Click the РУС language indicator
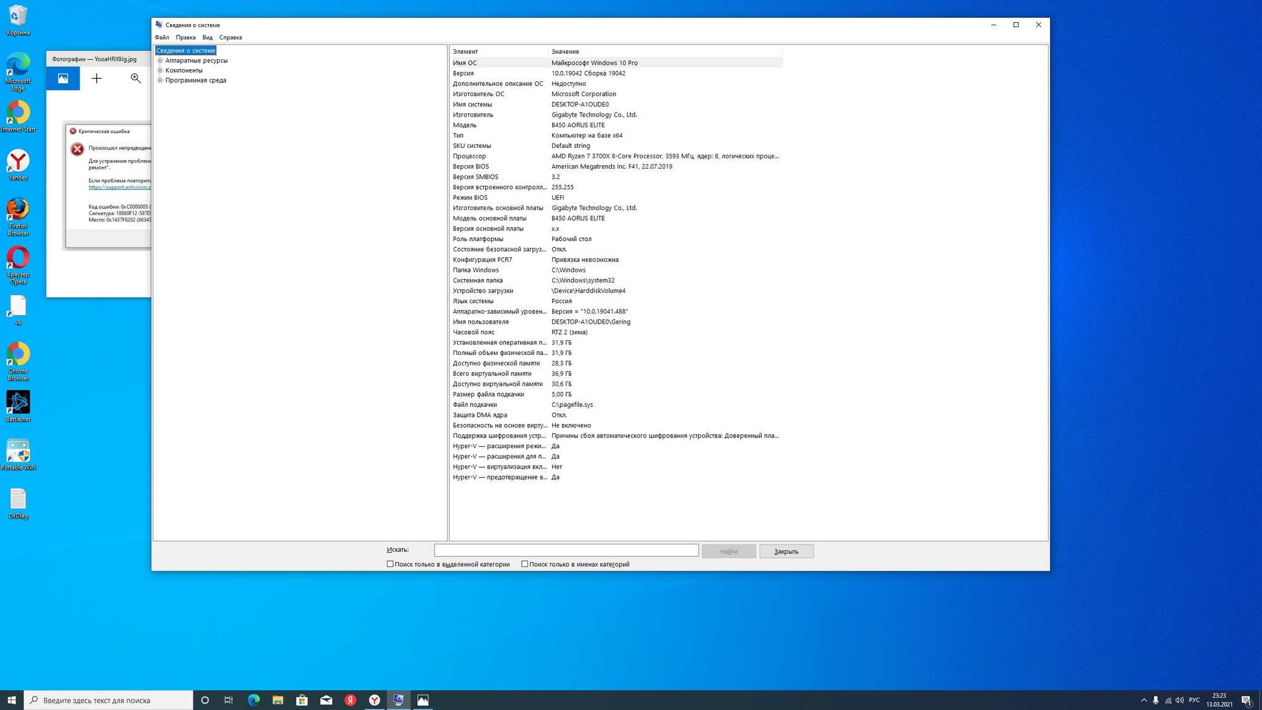1262x710 pixels. 1194,700
